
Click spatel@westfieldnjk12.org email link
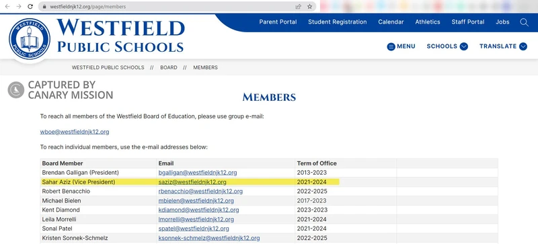coord(194,229)
